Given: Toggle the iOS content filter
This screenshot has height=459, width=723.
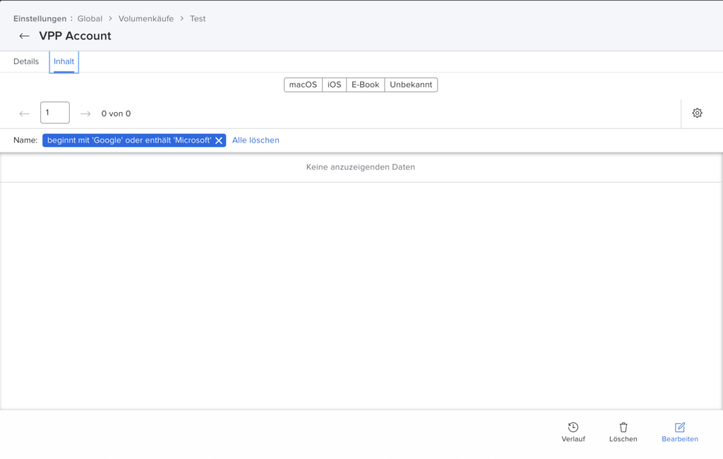Looking at the screenshot, I should [x=334, y=85].
